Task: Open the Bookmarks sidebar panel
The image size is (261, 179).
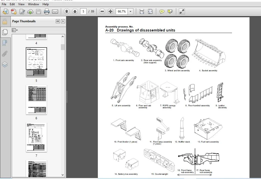Action: [5, 43]
